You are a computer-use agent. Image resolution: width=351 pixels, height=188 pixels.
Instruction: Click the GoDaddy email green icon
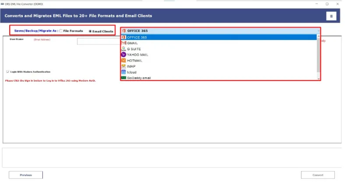coord(123,78)
